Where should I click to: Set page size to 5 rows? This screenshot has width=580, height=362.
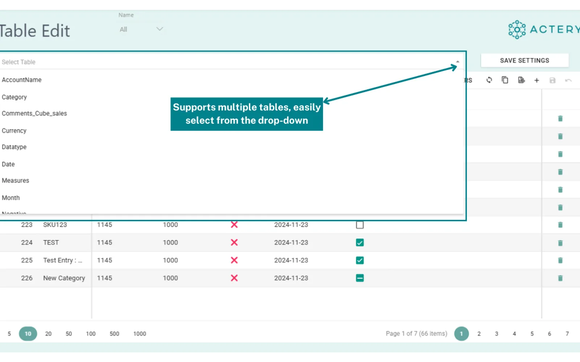click(x=9, y=334)
